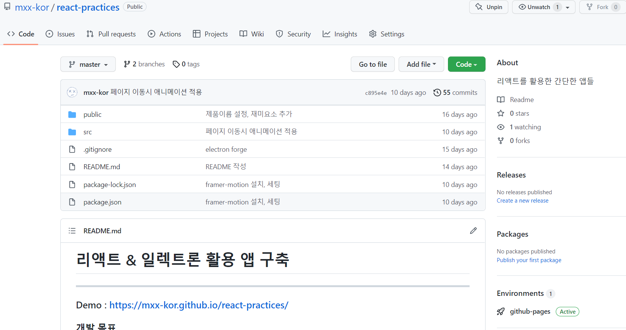The height and width of the screenshot is (330, 626).
Task: Click Create a new release
Action: tap(523, 201)
